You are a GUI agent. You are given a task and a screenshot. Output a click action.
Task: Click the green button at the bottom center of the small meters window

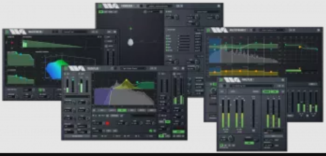tap(249, 143)
